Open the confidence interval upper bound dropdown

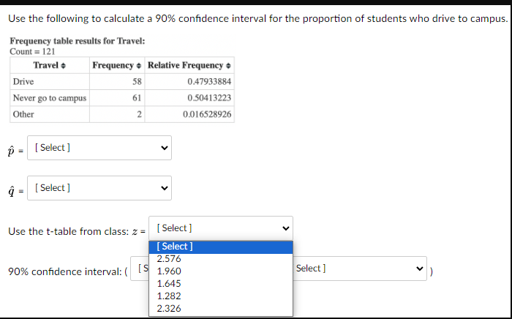click(360, 269)
